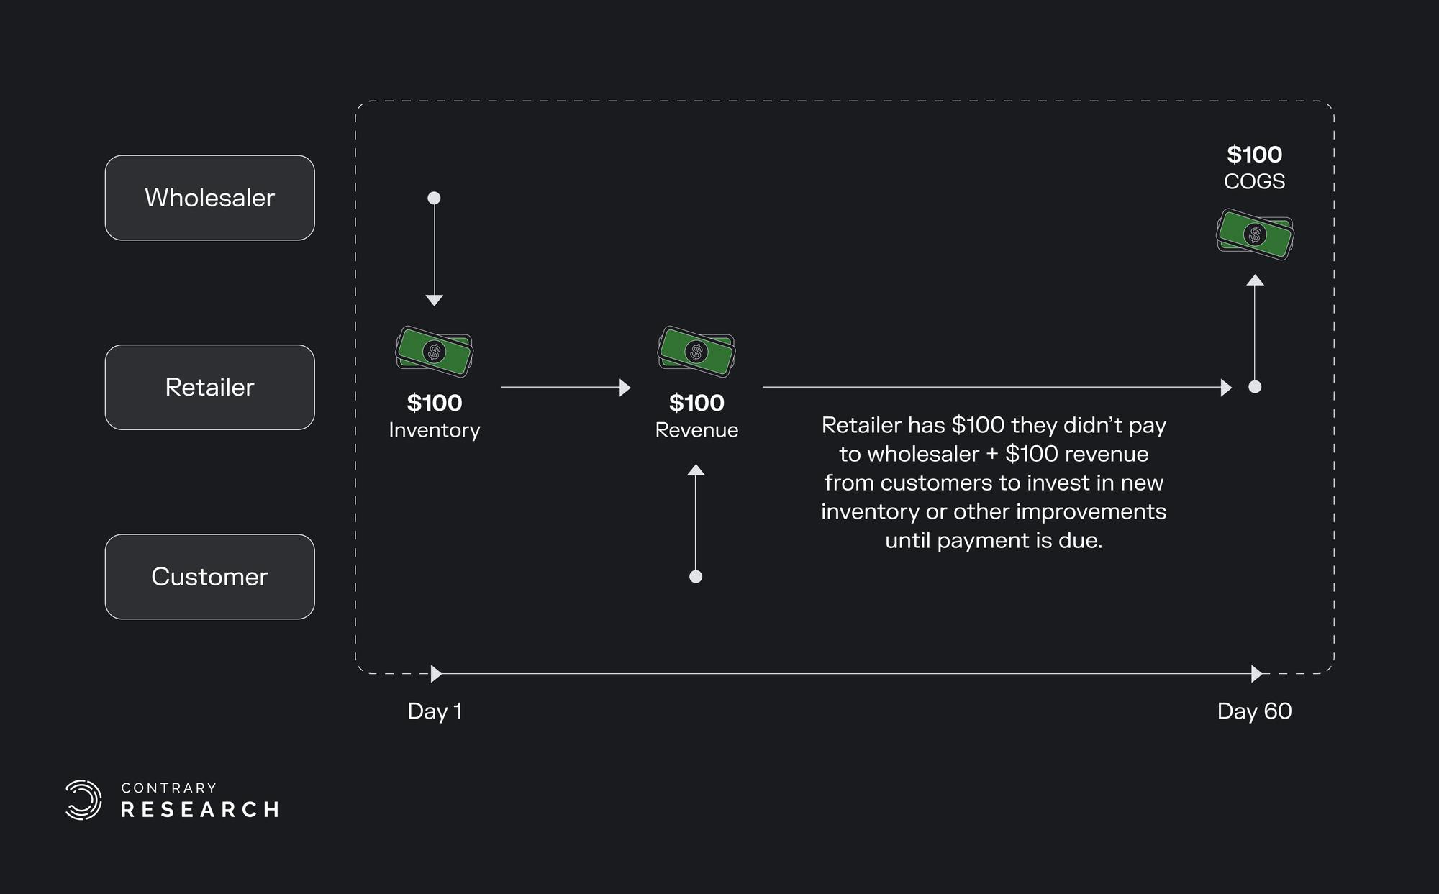Click the dot below the COGS arrow
The width and height of the screenshot is (1439, 894).
point(1255,387)
